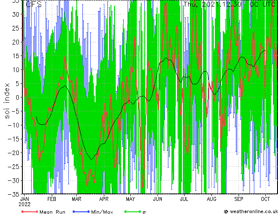278x214 pixels.
Task: Click the y-axis value 10
Action: 16,70
